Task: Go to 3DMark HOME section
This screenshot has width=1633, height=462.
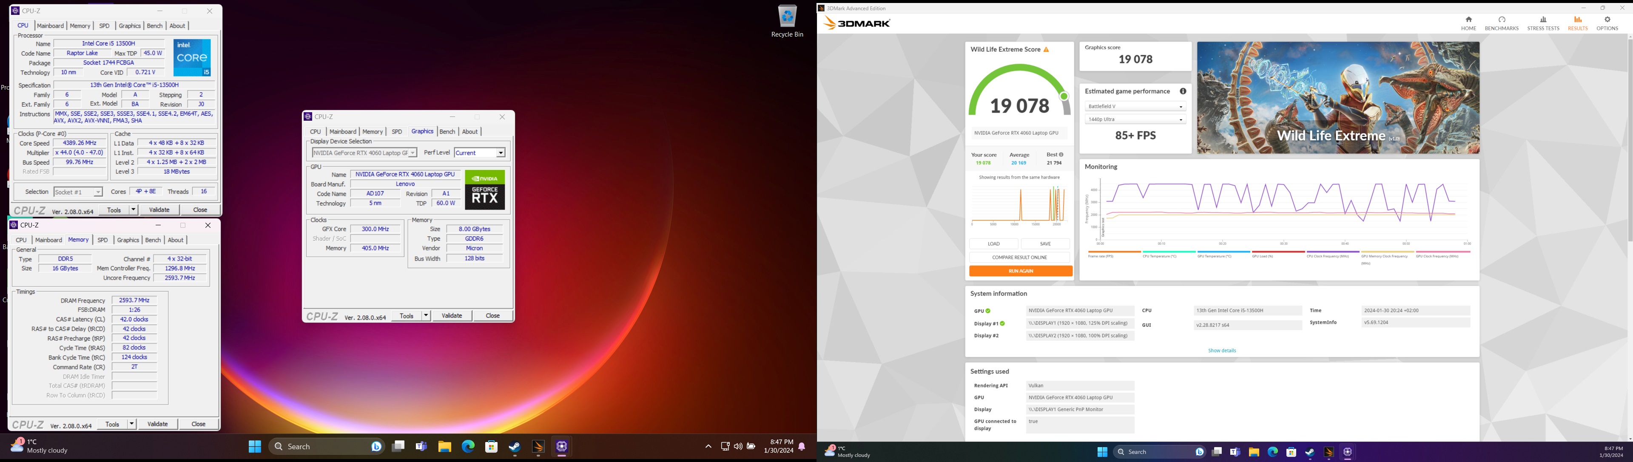Action: pos(1468,23)
